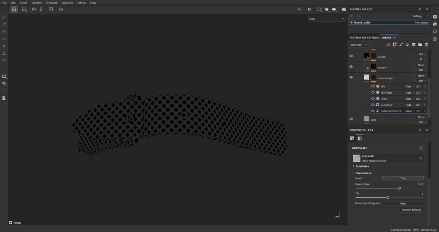439x232 pixels.
Task: Click the add effect wand icon
Action: pos(388,45)
